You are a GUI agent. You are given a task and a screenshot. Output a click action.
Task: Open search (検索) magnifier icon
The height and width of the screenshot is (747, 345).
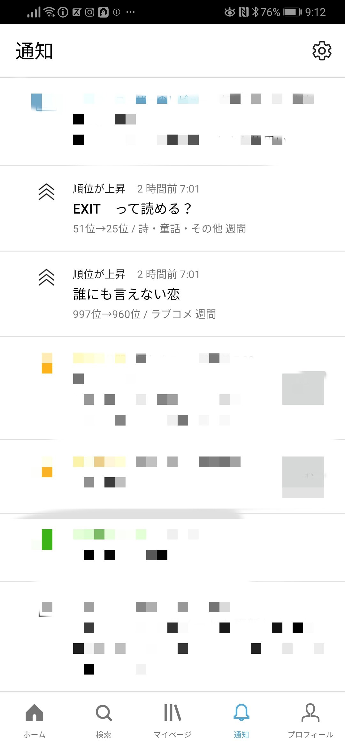[103, 713]
